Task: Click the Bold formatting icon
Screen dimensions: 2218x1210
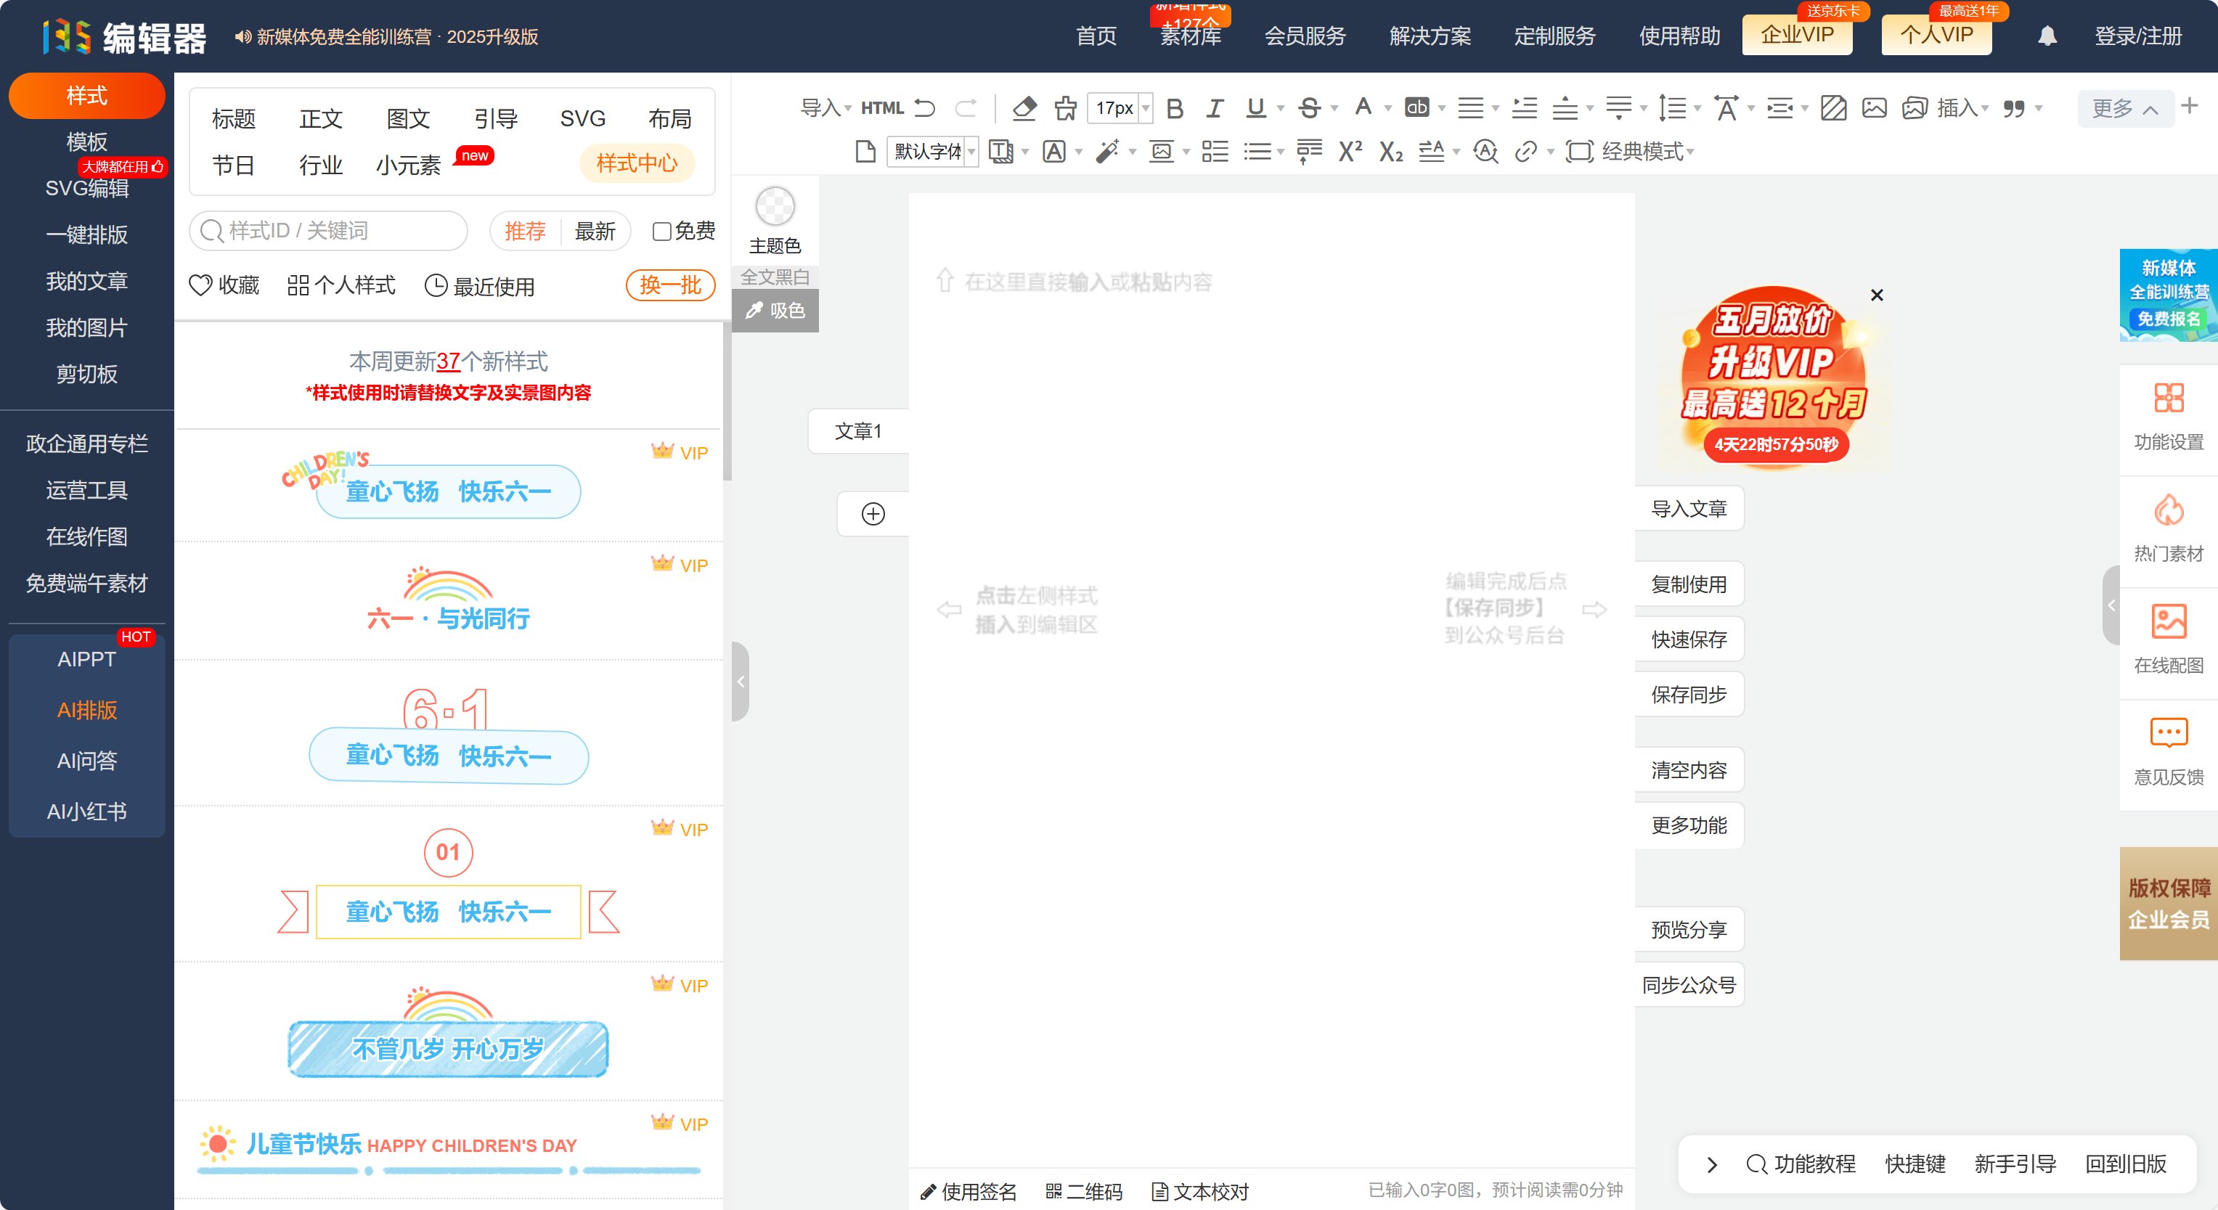Action: (1175, 108)
